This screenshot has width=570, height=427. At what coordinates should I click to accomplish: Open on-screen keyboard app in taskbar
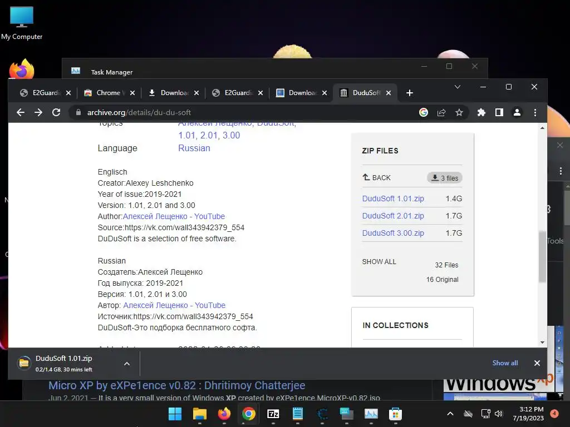(346, 414)
